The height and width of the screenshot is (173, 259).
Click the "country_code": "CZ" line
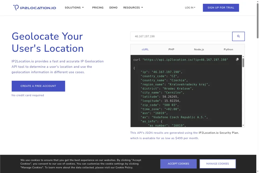160,76
